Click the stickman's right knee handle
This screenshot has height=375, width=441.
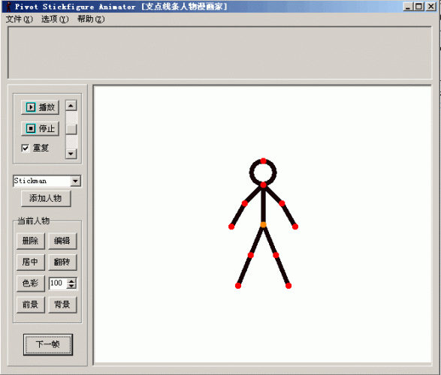pos(276,255)
